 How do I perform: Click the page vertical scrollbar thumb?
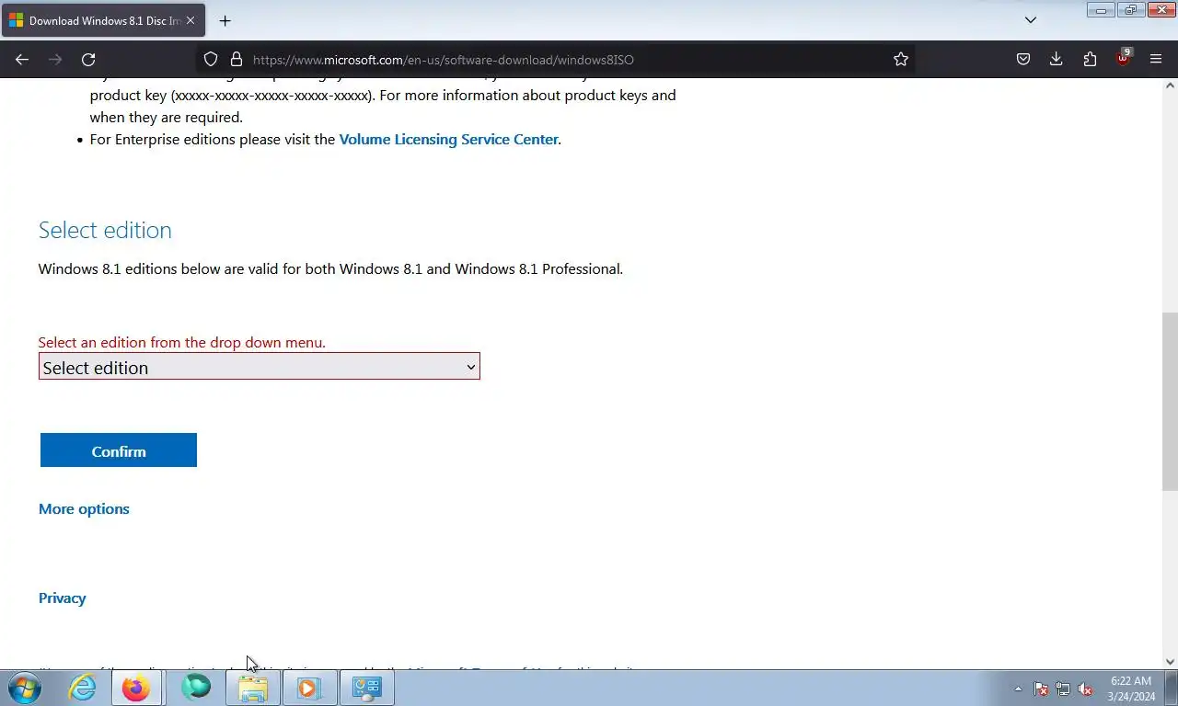[x=1170, y=400]
